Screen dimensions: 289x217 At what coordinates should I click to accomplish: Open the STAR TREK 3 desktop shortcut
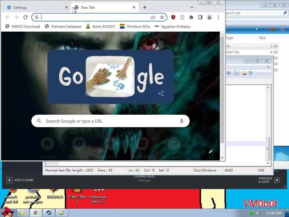(77, 196)
